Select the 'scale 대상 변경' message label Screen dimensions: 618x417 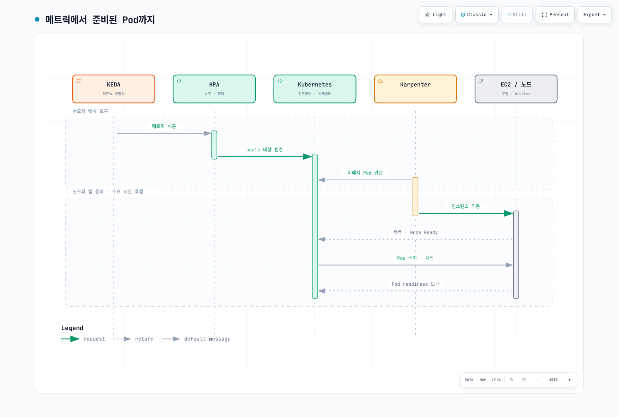pos(265,150)
